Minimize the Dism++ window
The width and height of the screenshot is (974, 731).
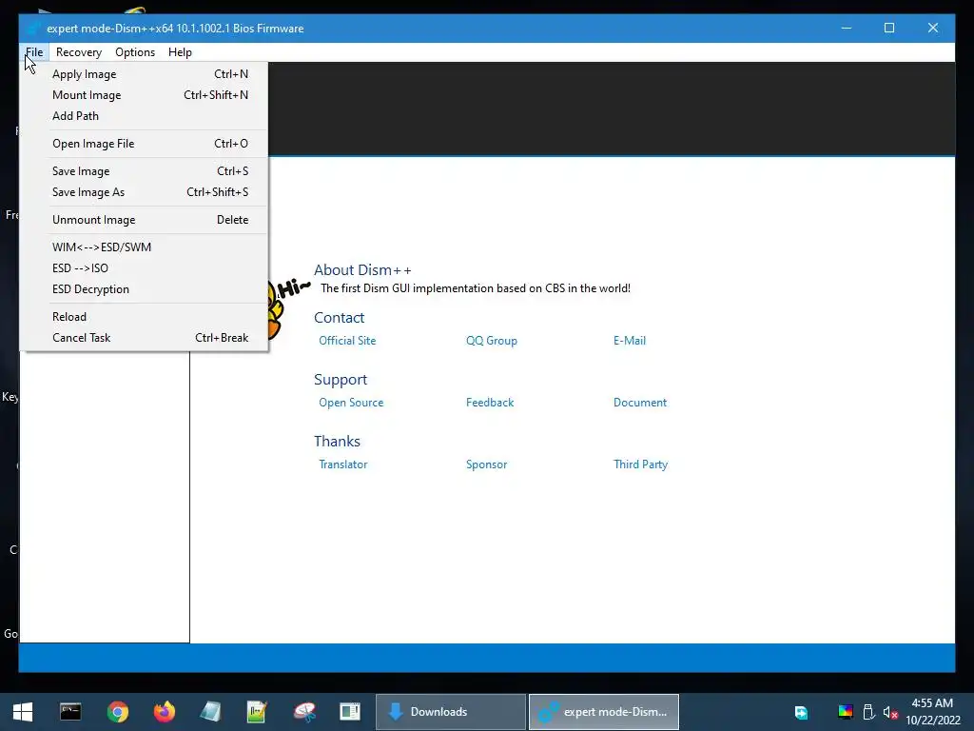[846, 28]
